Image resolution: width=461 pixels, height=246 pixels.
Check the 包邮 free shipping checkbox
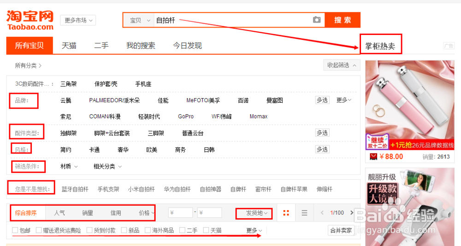point(15,230)
